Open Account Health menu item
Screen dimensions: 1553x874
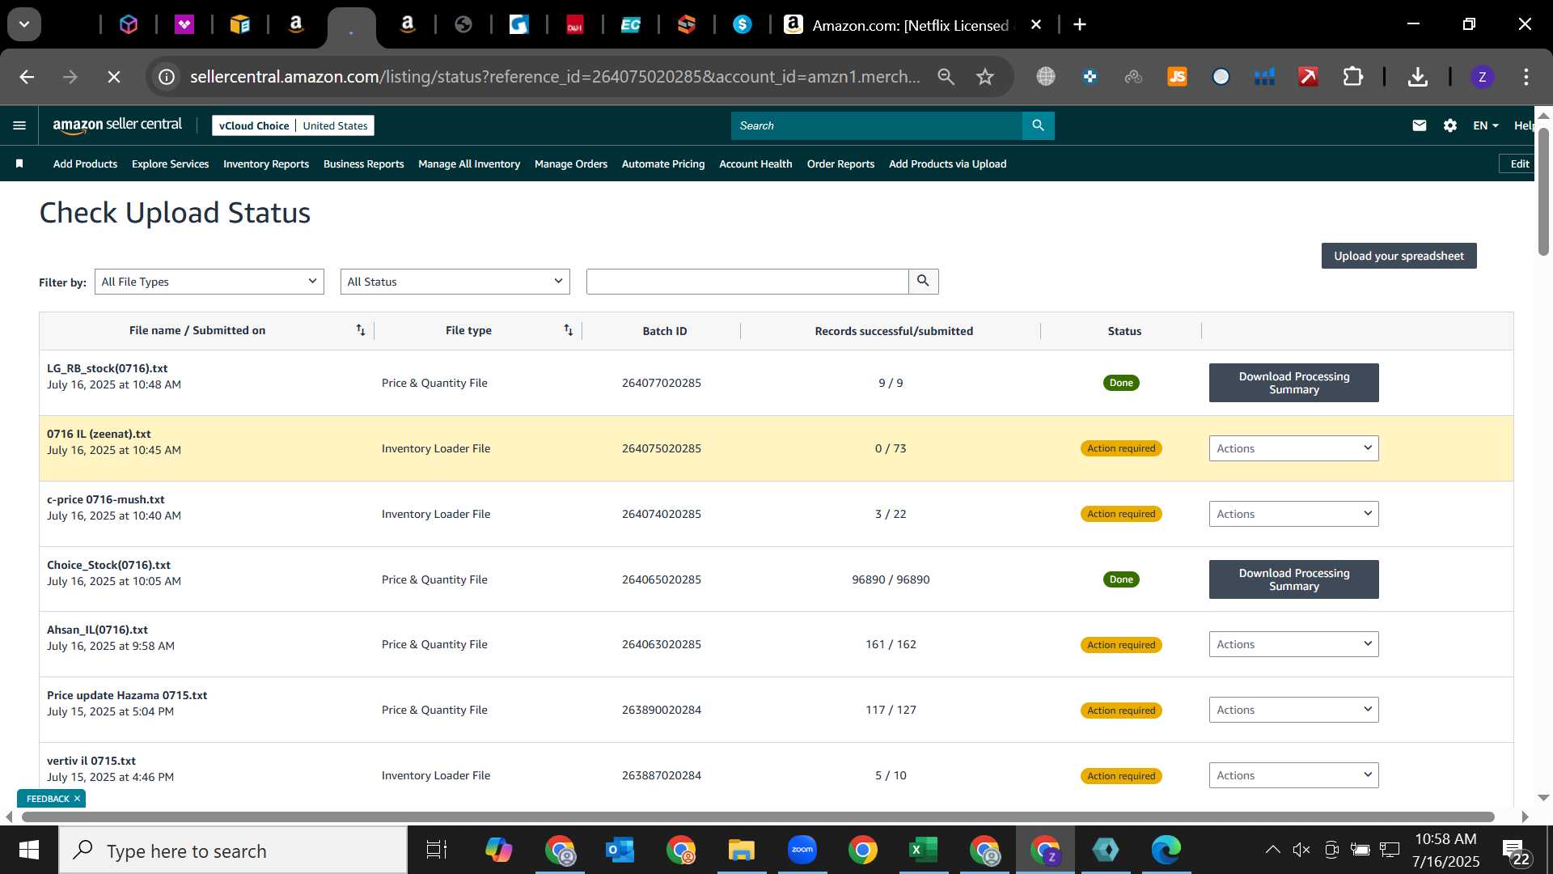pyautogui.click(x=755, y=163)
